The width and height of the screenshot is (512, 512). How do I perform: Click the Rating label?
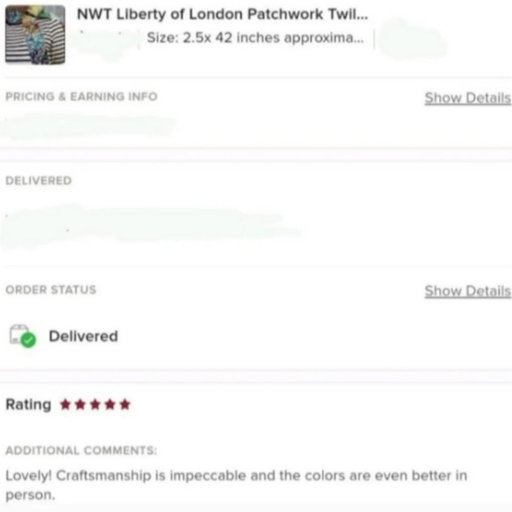pyautogui.click(x=28, y=404)
